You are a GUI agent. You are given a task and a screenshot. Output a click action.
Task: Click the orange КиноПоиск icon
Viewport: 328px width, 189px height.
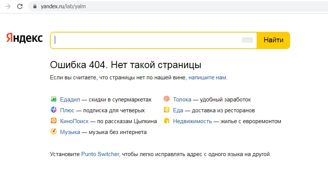point(54,121)
